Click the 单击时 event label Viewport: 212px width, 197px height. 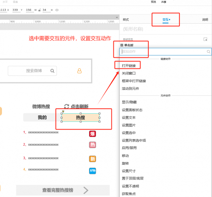129,45
